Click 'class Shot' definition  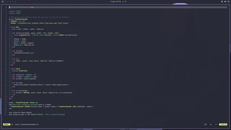15,27
